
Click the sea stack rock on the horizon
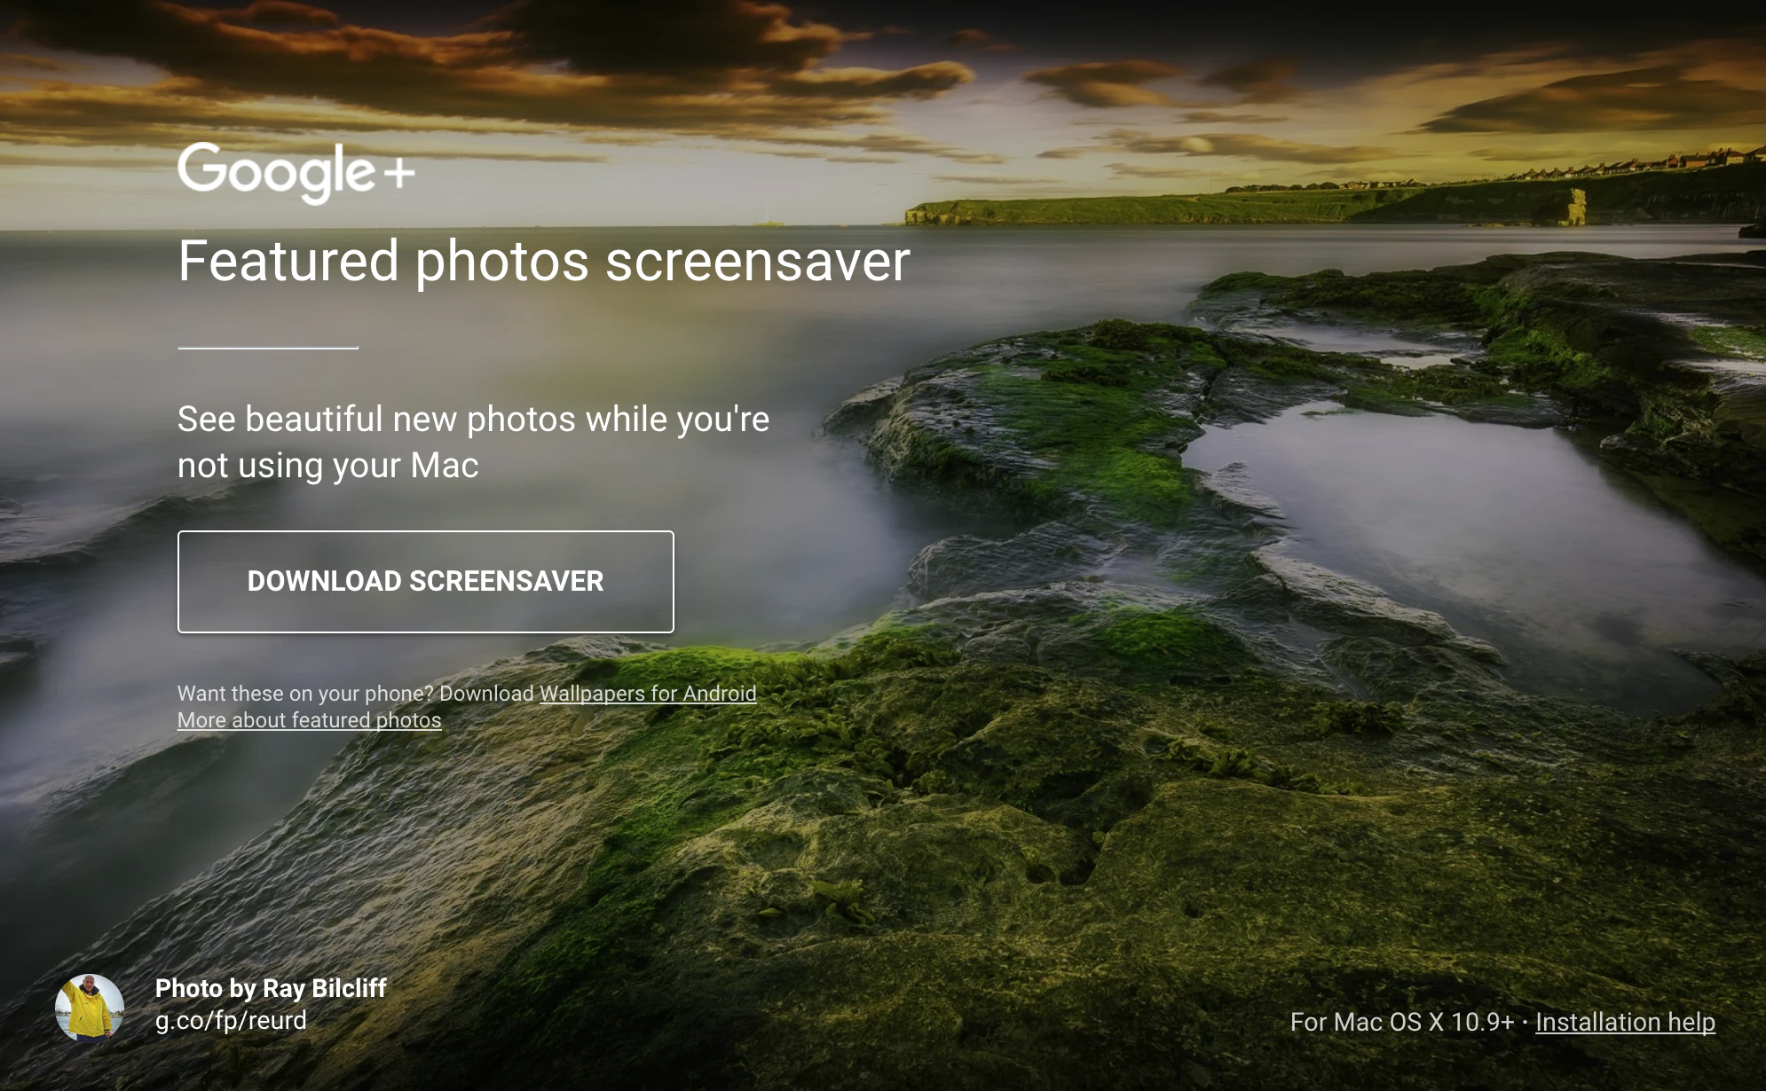[1577, 206]
